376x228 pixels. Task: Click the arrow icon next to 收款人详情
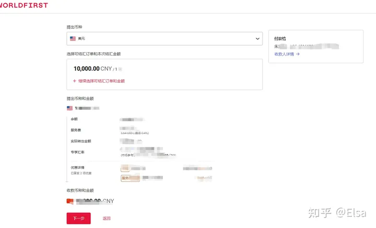coord(298,54)
